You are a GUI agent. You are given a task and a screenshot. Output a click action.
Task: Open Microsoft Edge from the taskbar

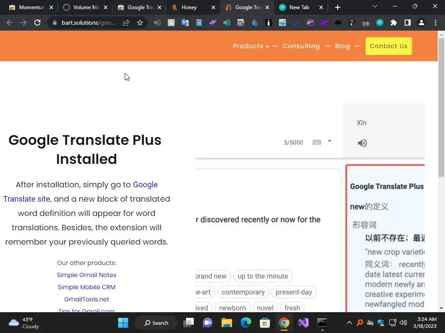point(246,323)
